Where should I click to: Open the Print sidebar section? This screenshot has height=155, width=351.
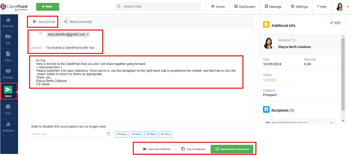(8, 110)
